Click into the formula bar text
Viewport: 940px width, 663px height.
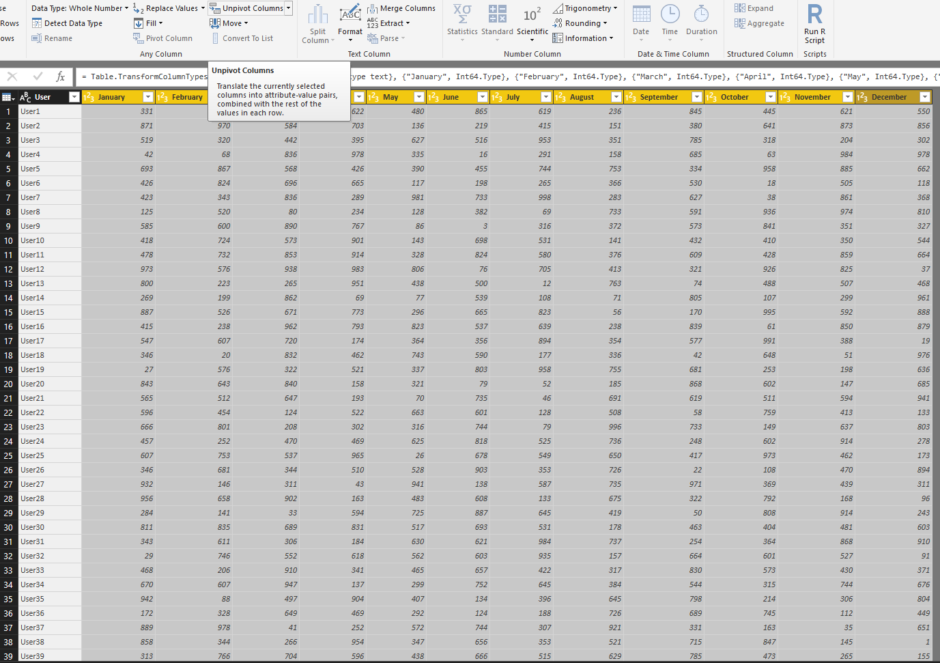click(x=508, y=76)
